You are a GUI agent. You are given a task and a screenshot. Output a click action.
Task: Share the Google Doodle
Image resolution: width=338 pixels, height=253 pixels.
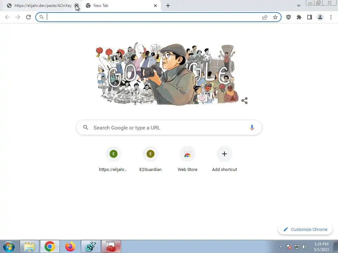tap(245, 100)
